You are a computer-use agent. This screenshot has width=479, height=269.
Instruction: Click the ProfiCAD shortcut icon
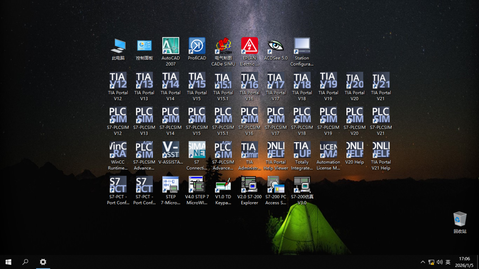pos(197,46)
